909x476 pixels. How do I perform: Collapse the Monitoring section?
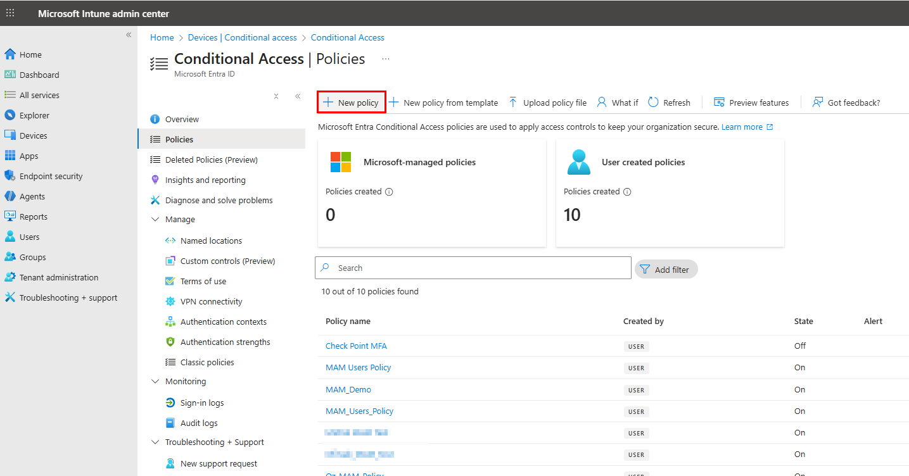point(156,381)
